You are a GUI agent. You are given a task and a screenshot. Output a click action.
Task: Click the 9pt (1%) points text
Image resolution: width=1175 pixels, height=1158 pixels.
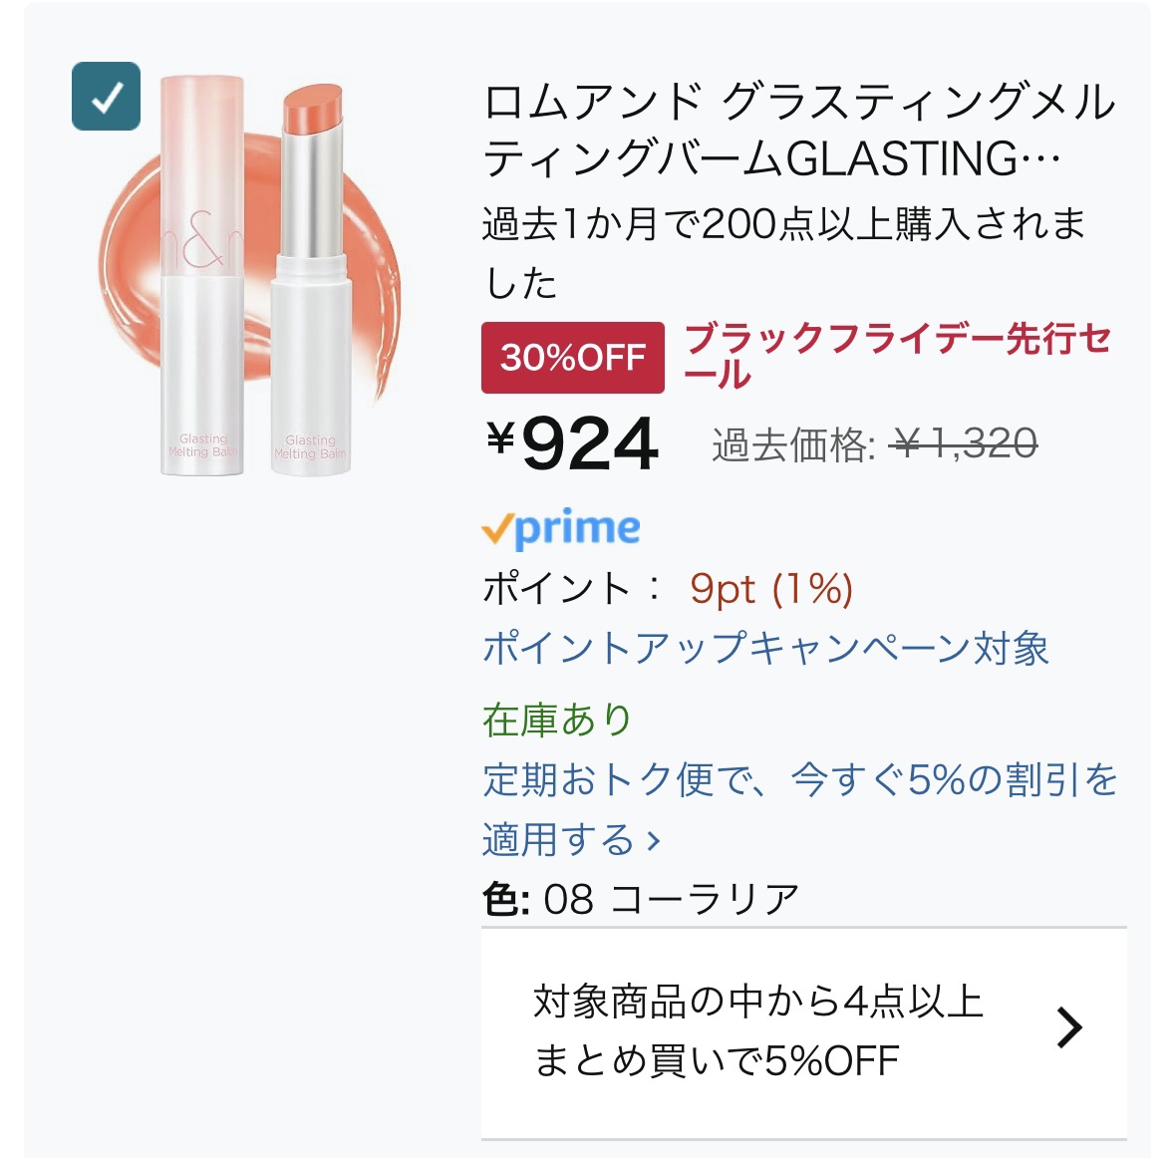click(771, 589)
